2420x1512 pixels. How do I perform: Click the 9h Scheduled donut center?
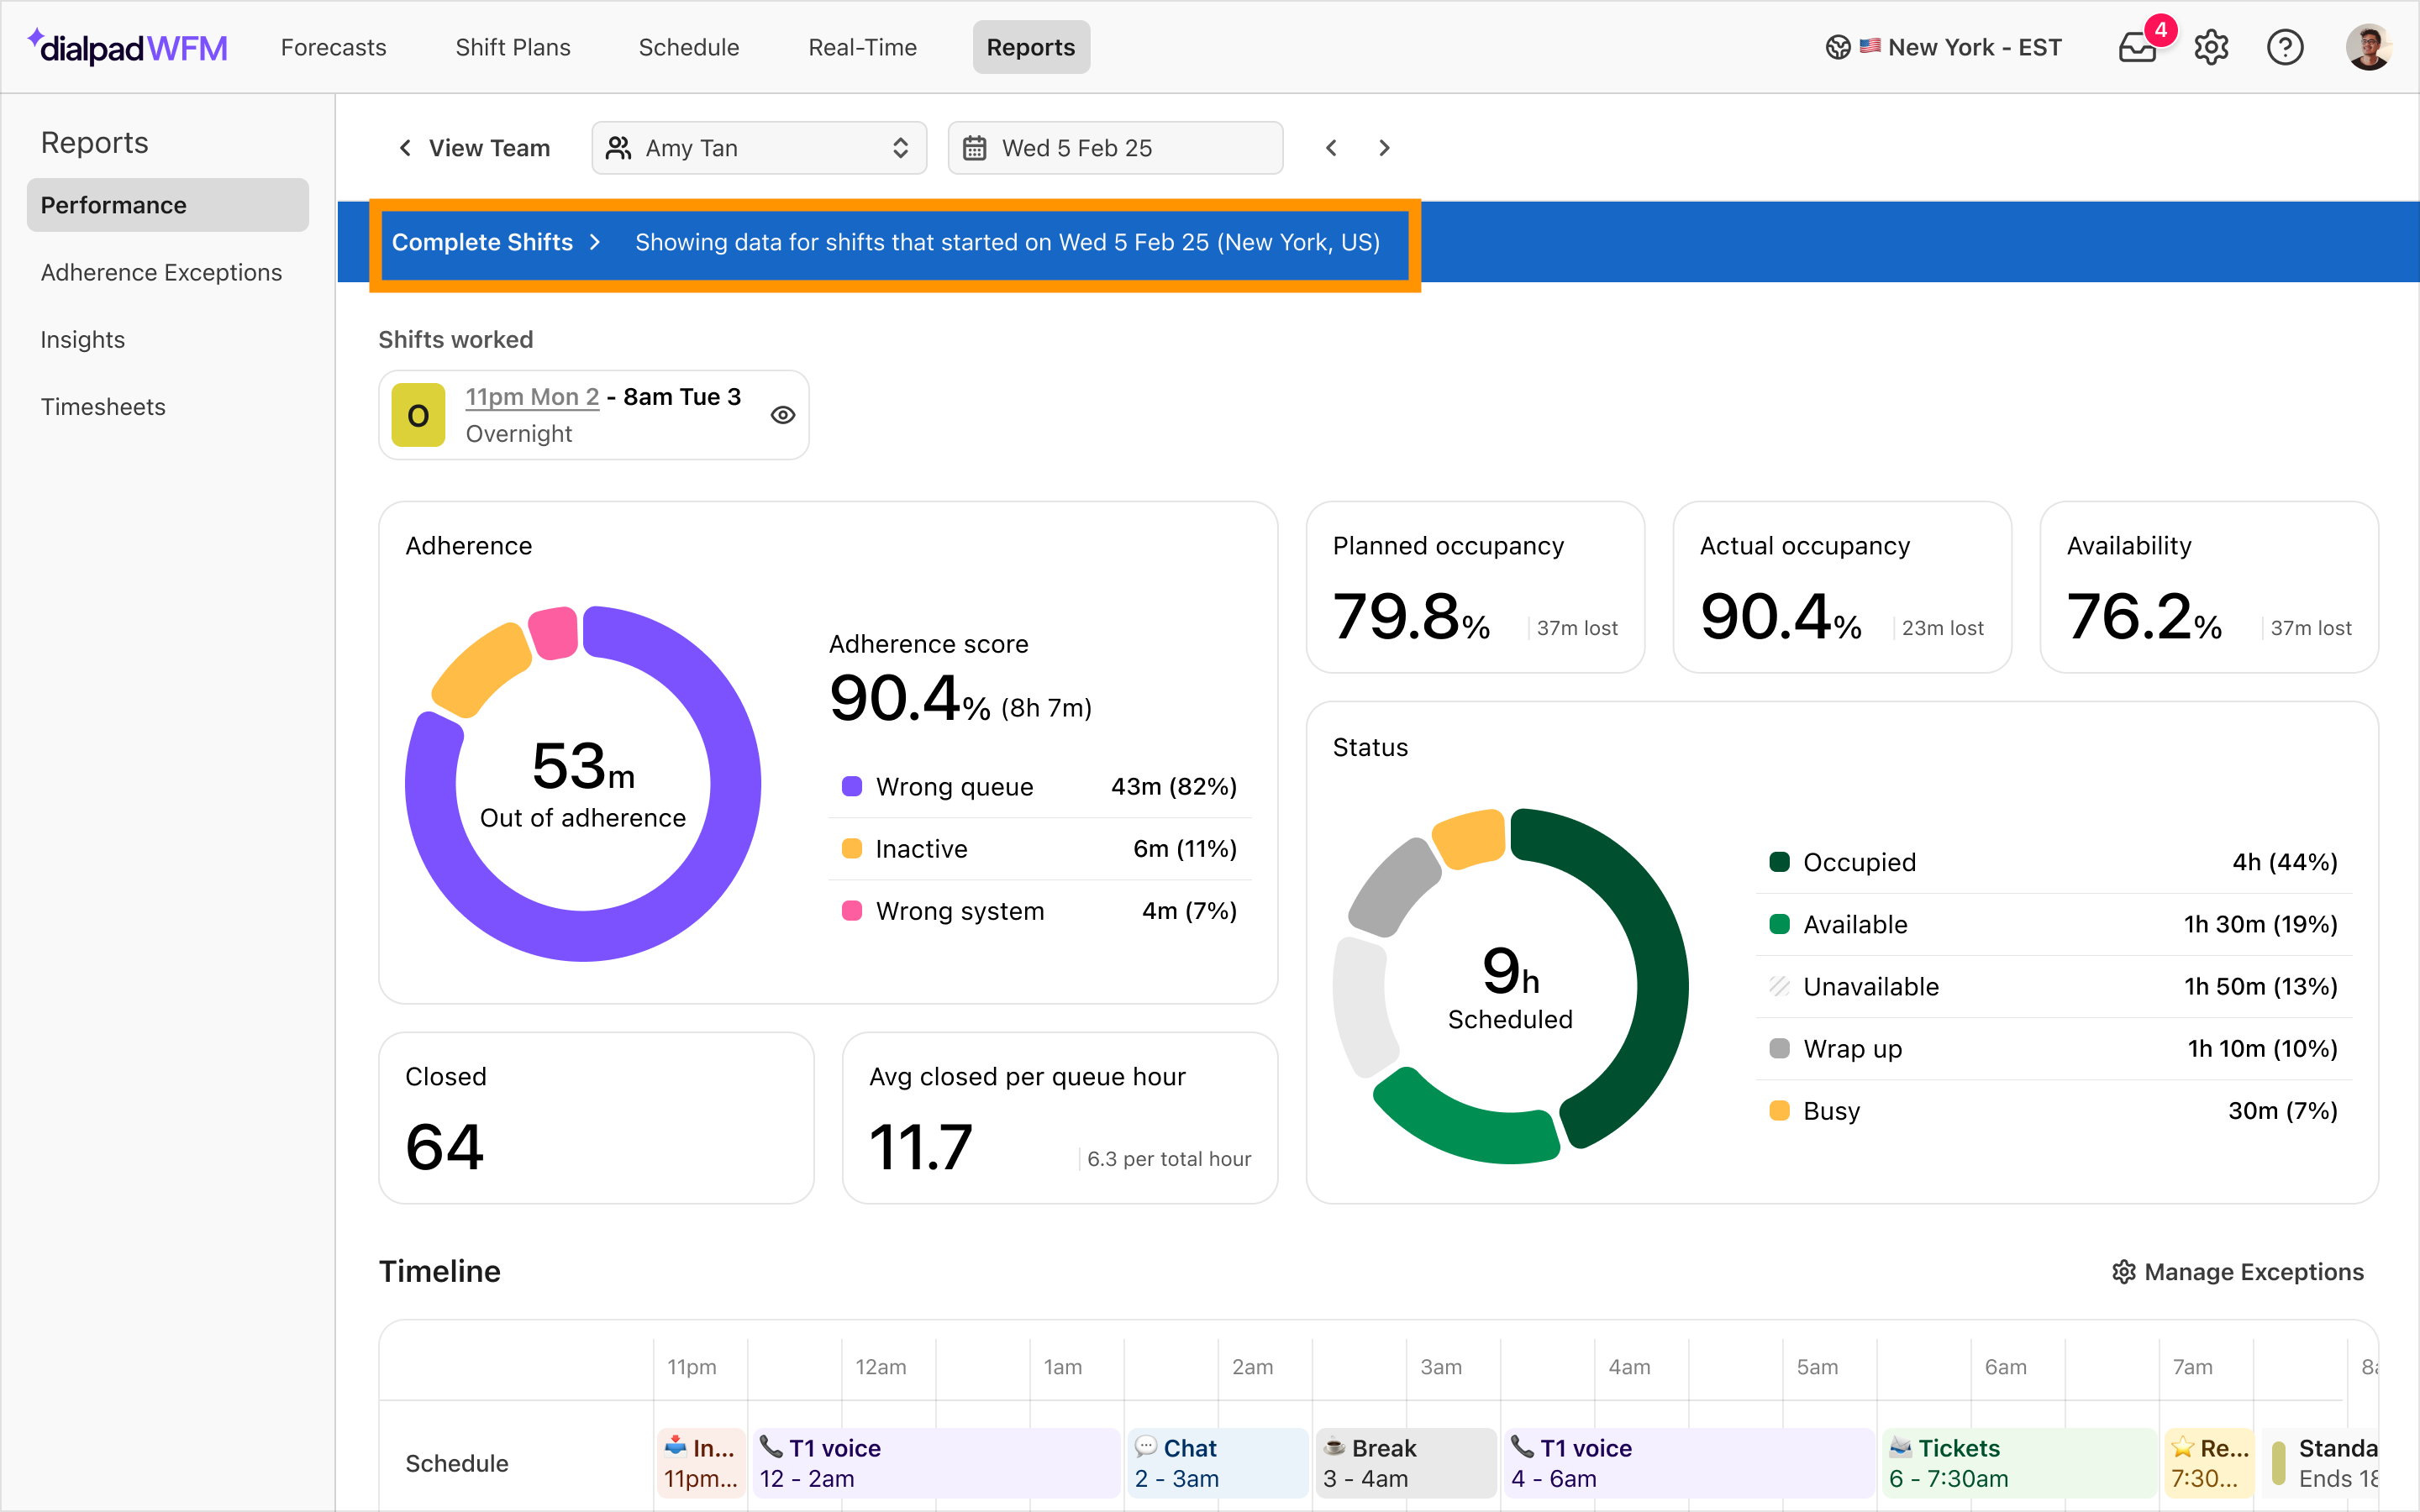click(x=1510, y=987)
